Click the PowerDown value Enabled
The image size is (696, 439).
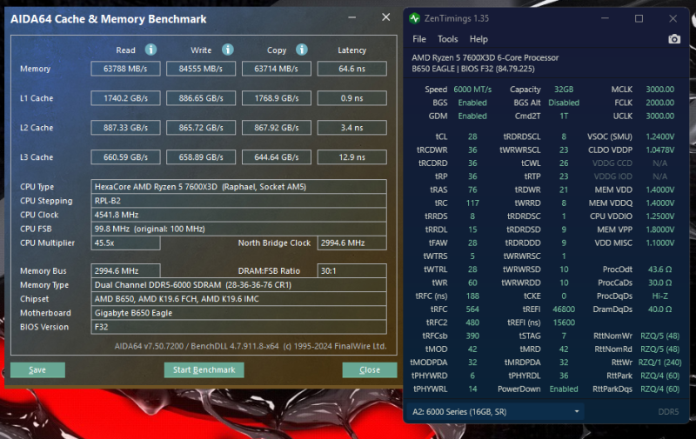tap(564, 389)
